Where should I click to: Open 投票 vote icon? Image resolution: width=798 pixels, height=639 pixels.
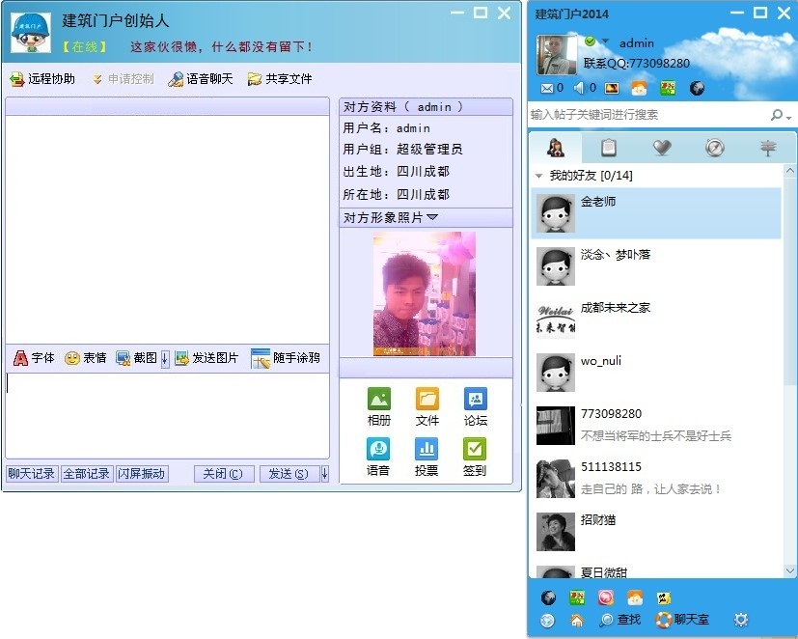click(x=427, y=449)
